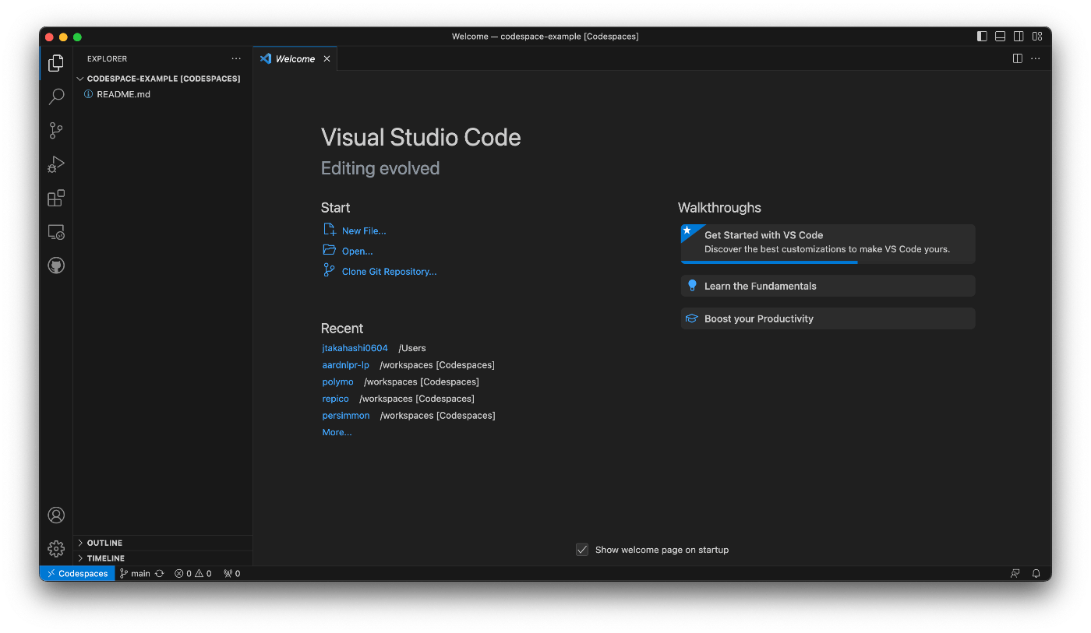Open the Search view in activity bar
Image resolution: width=1091 pixels, height=633 pixels.
[x=56, y=97]
